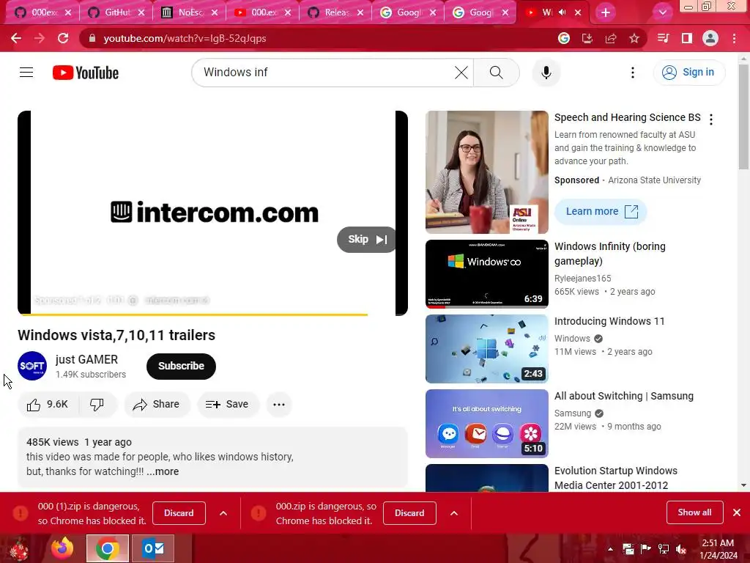
Task: Open the Google icon in the address bar
Action: point(564,38)
